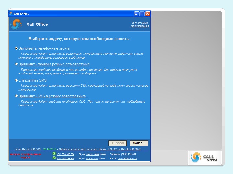Click the green ICQ icon beside 574 986 324
Screen dimensions: 233x174
pos(54,154)
